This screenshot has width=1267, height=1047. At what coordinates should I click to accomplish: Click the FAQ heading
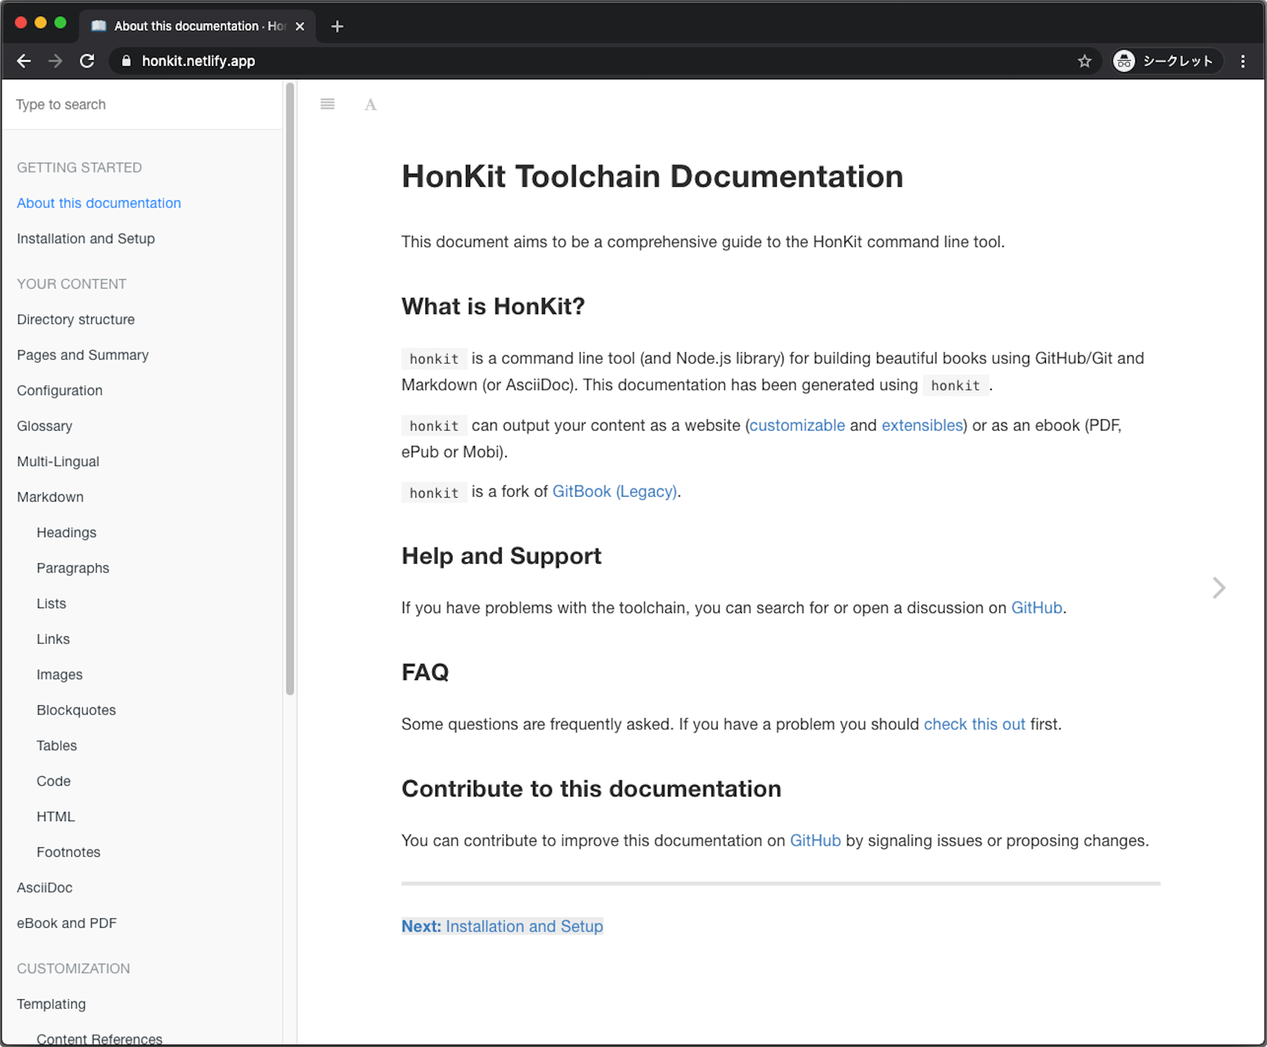(x=426, y=673)
